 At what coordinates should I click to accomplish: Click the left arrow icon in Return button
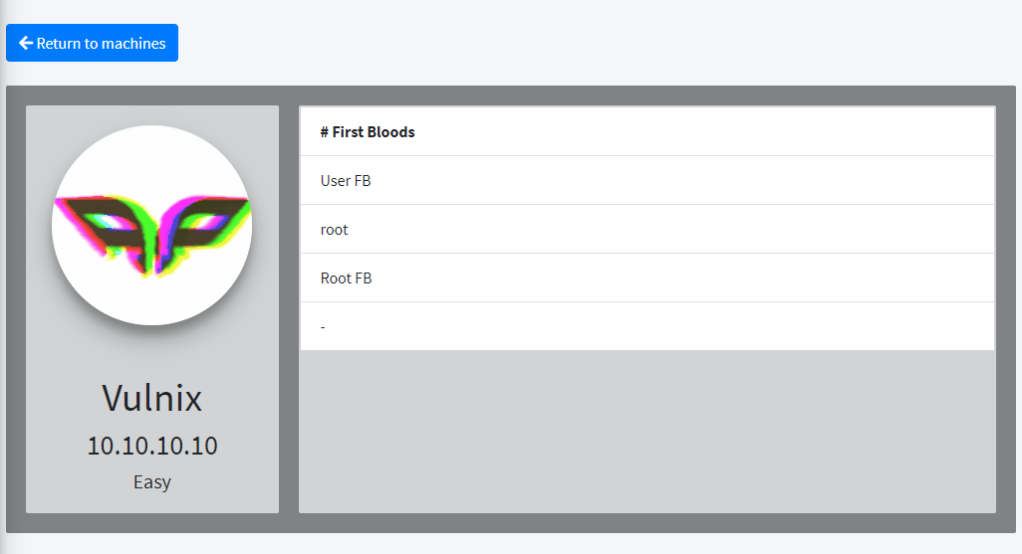point(26,43)
